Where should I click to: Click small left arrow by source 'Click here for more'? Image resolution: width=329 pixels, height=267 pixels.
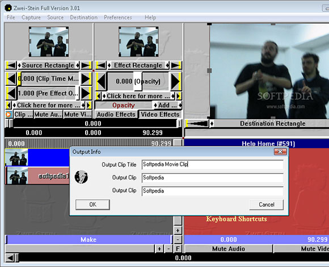pos(9,105)
